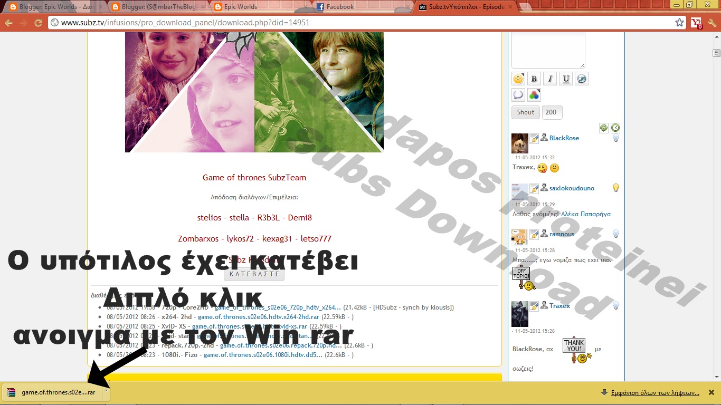The height and width of the screenshot is (405, 721).
Task: Open ramnous's avatar thumbnail
Action: 519,237
